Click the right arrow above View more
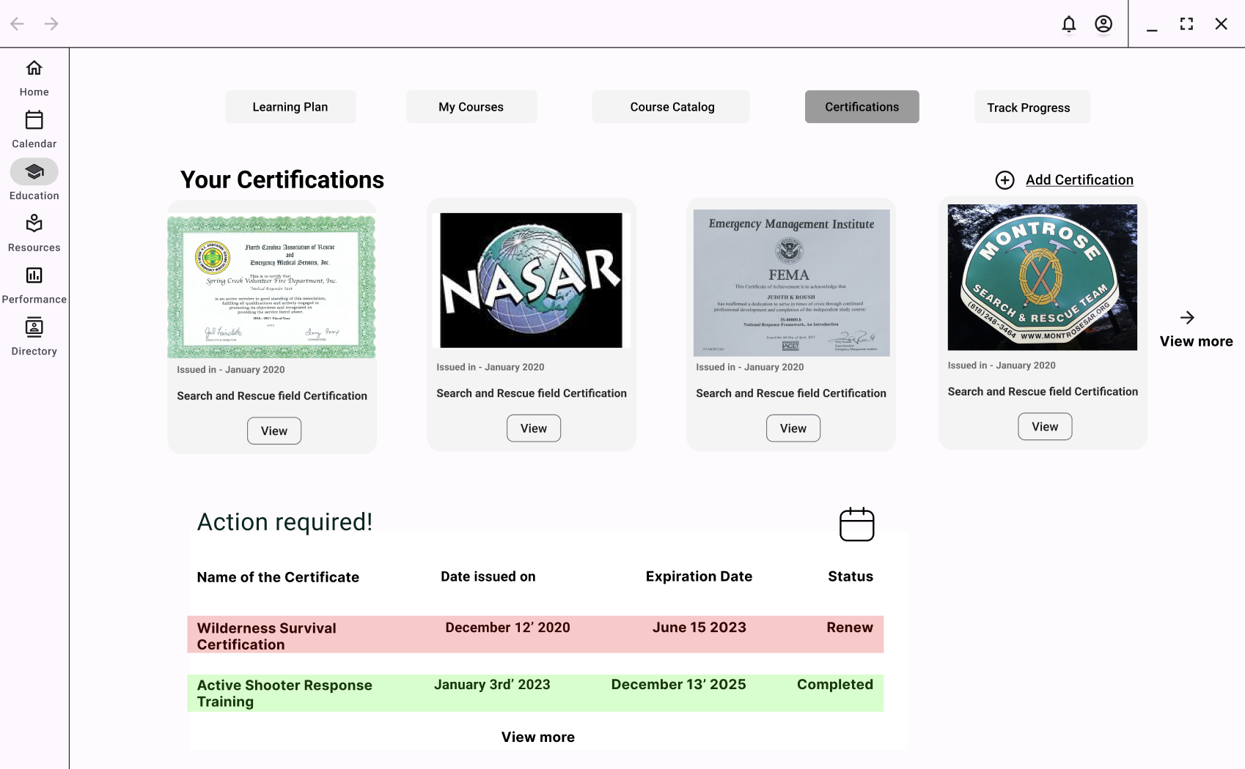The width and height of the screenshot is (1245, 769). (1187, 317)
